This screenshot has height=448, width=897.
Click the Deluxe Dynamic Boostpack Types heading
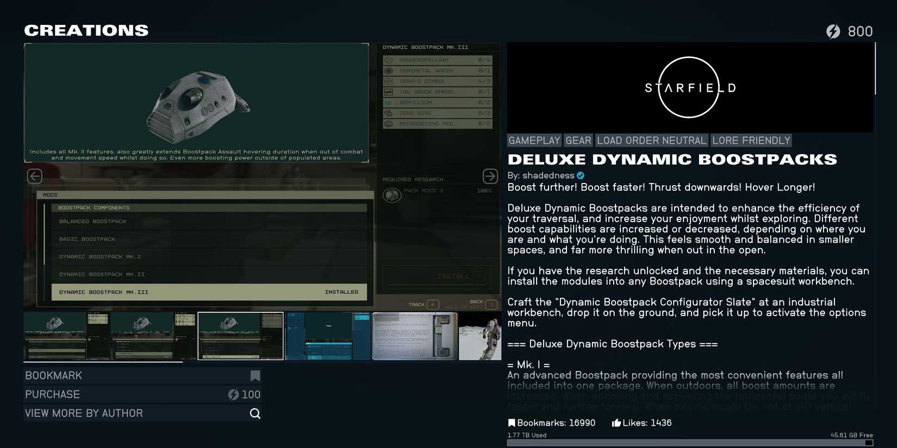(612, 344)
